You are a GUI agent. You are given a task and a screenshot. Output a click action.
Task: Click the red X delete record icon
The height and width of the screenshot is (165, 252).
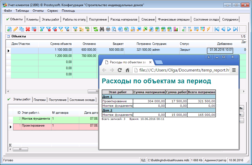pyautogui.click(x=28, y=29)
